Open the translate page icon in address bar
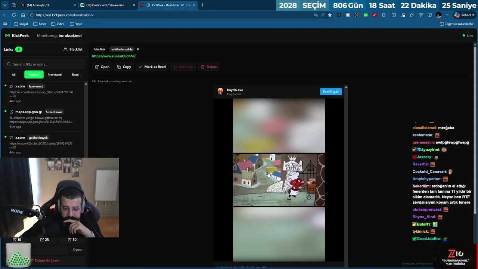478x269 pixels. (316, 15)
